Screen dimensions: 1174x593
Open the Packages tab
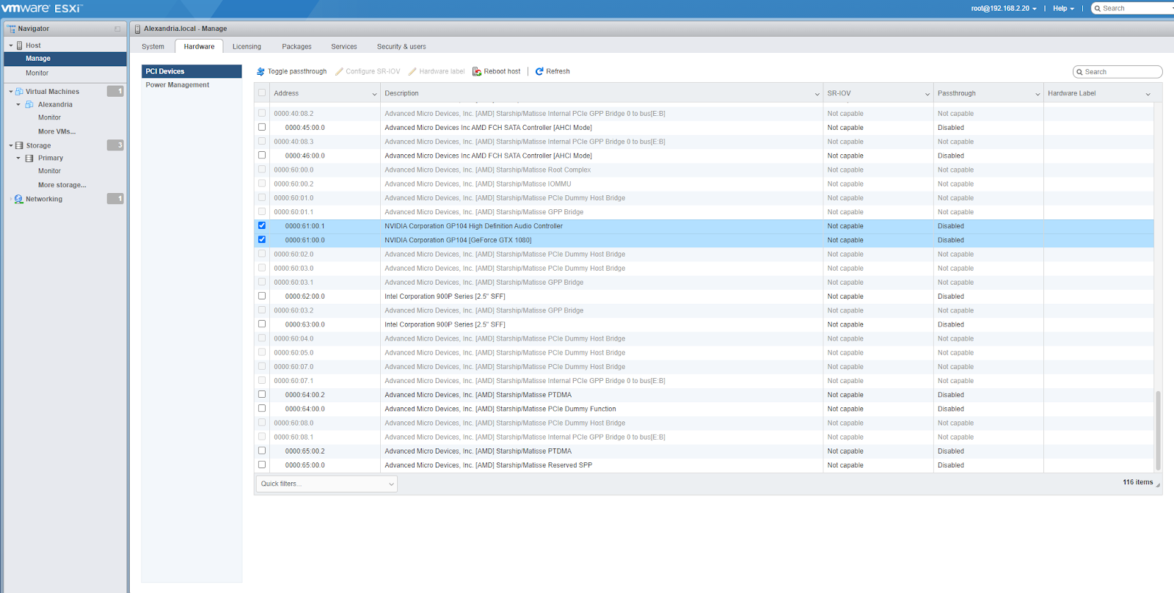click(296, 46)
